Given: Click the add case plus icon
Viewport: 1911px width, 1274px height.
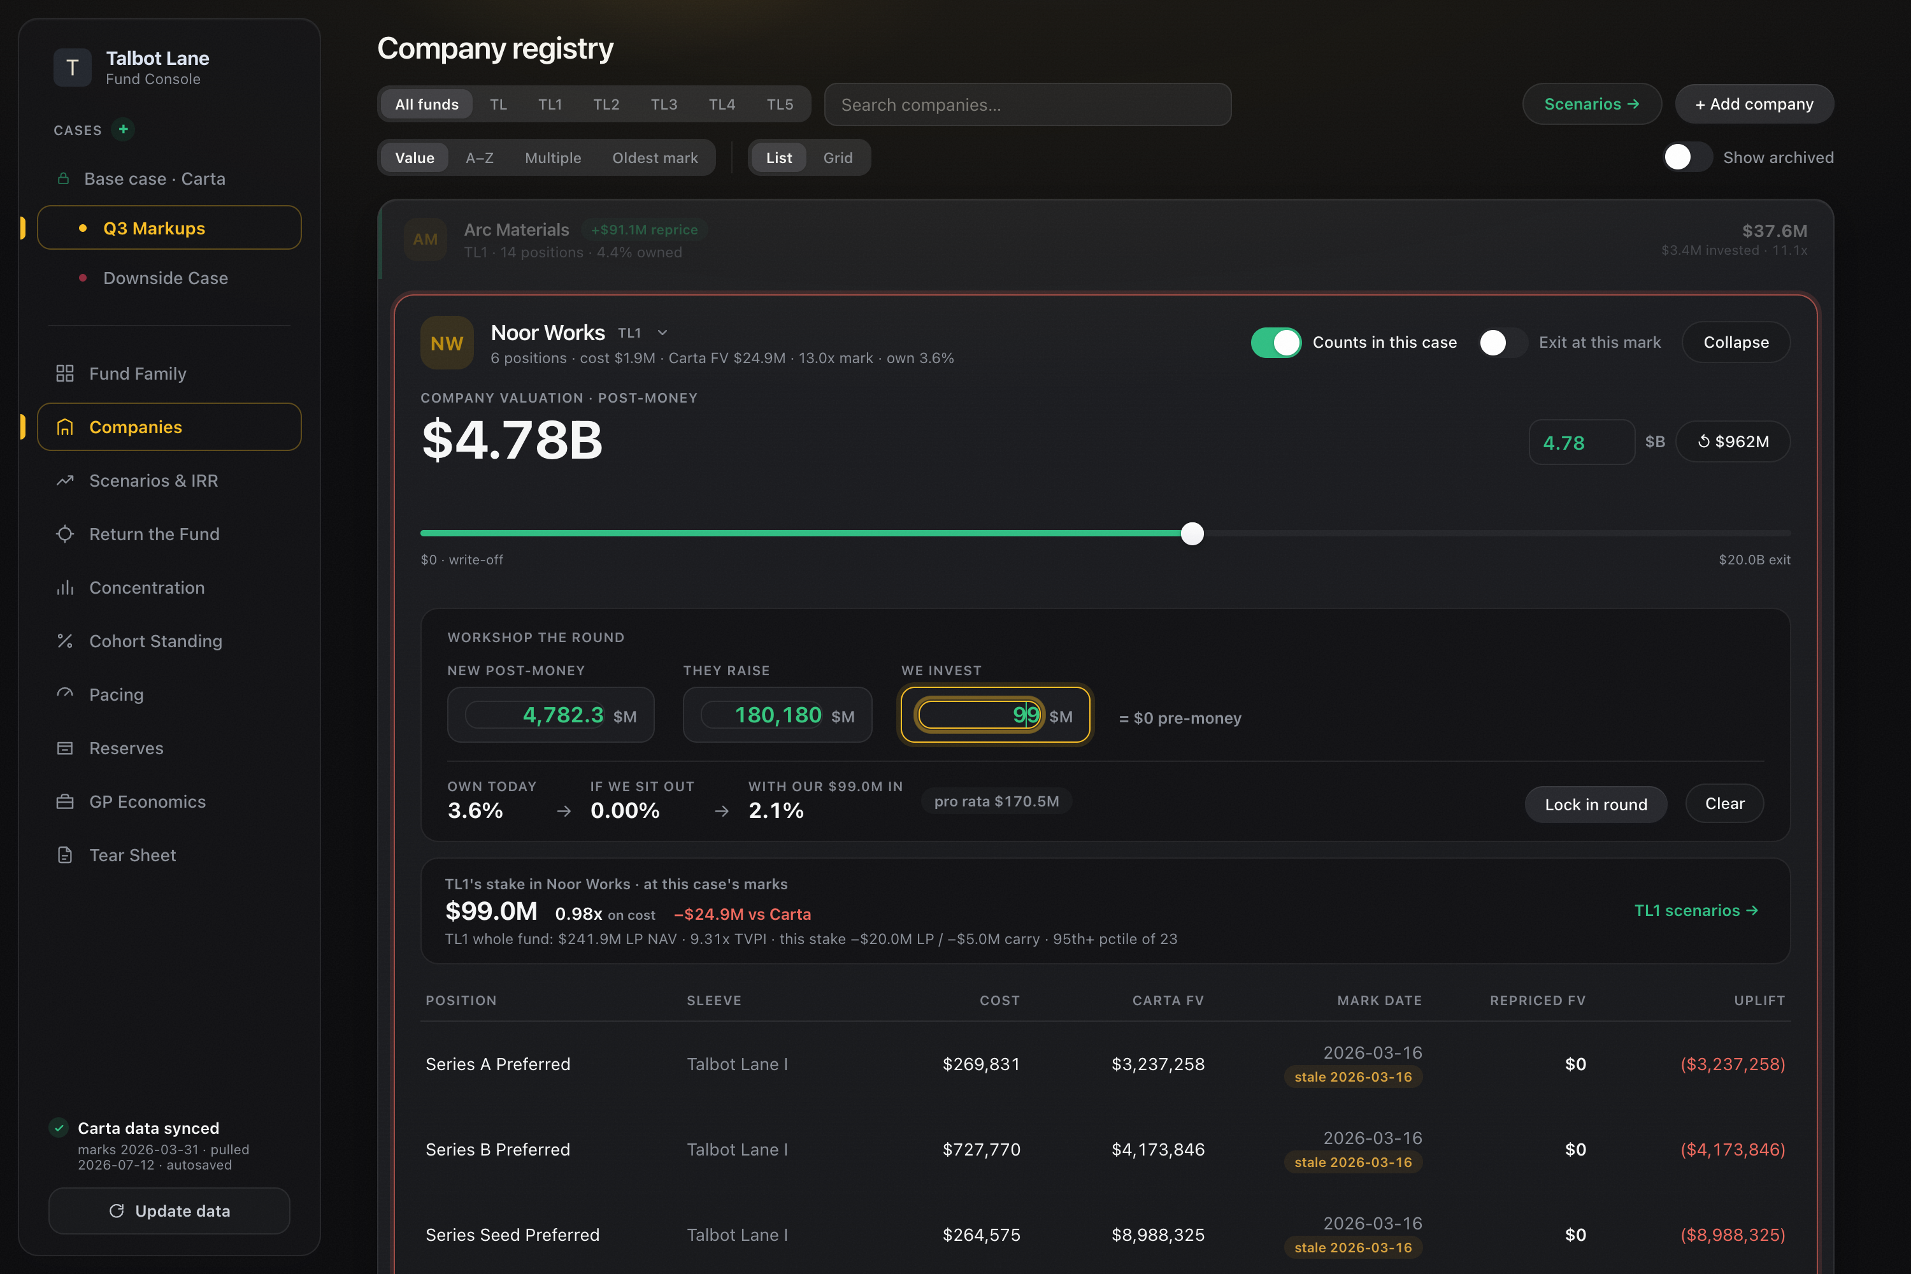Looking at the screenshot, I should tap(123, 129).
